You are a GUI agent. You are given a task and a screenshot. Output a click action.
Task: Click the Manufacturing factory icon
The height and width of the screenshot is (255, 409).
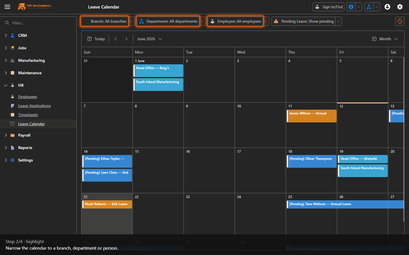(12, 60)
